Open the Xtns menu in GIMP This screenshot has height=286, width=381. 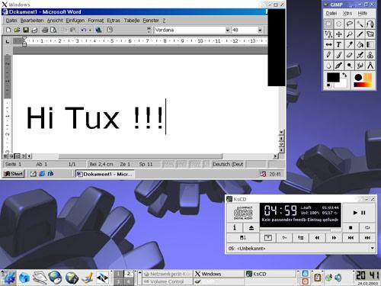click(347, 13)
